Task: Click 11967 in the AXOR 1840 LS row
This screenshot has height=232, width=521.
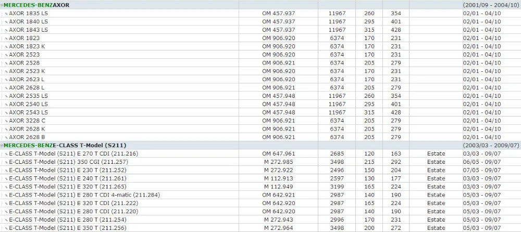Action: click(x=337, y=21)
